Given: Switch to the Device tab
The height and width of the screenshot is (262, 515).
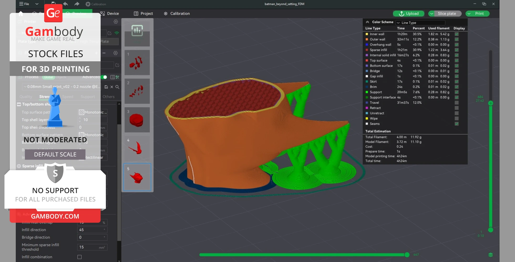Looking at the screenshot, I should click(x=110, y=14).
